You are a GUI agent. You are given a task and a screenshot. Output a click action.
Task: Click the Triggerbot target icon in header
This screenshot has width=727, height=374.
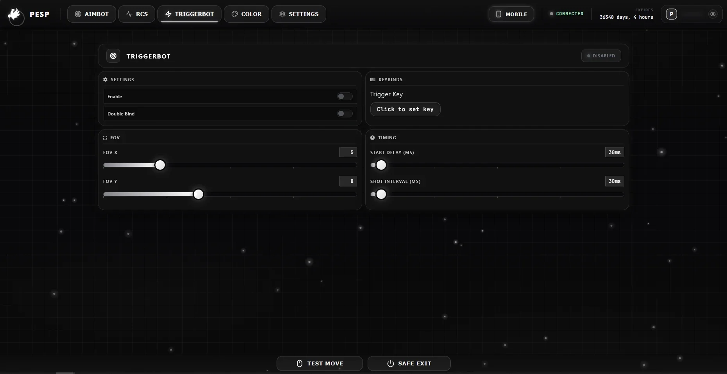point(113,56)
